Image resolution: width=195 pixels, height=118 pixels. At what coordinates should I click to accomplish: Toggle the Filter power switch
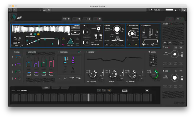click(105, 26)
